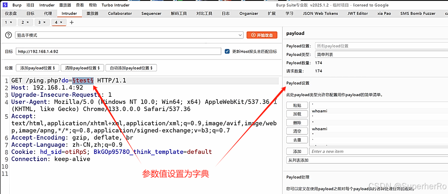Click the Cookie header line
Image resolution: width=448 pixels, height=194 pixels.
[112, 152]
